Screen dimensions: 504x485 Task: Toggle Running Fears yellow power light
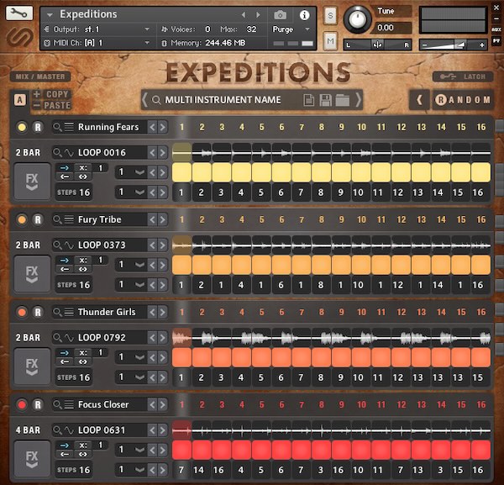(22, 127)
